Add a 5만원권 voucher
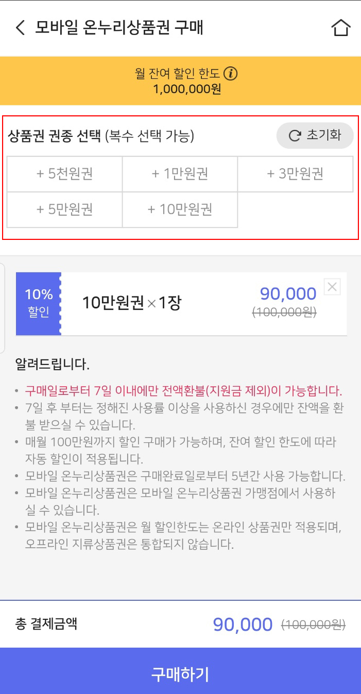 (x=63, y=210)
